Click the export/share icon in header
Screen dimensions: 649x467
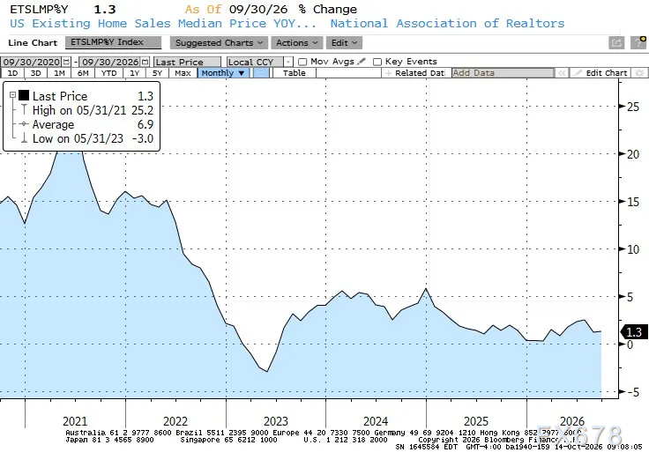tap(616, 42)
